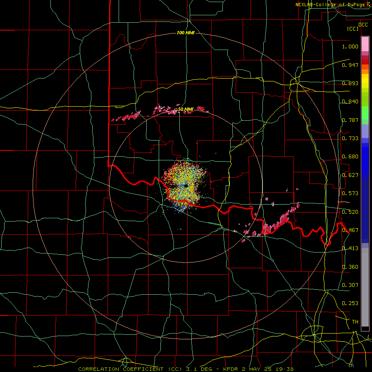
Task: Click the 0.253 color scale label
Action: pos(350,303)
